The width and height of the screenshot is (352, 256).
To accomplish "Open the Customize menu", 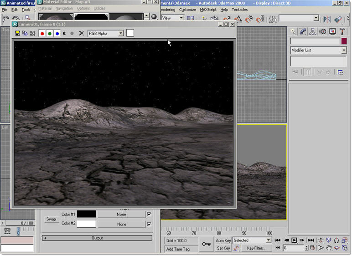I will click(187, 9).
